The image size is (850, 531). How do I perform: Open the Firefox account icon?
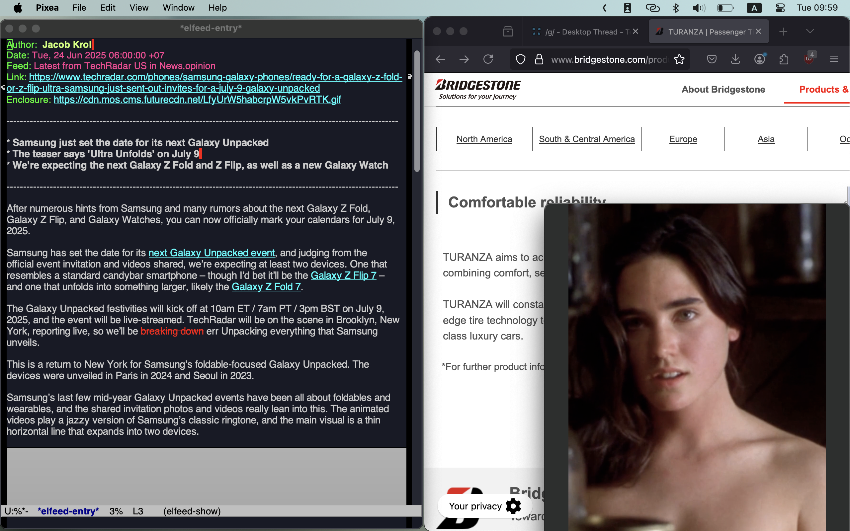pyautogui.click(x=760, y=59)
